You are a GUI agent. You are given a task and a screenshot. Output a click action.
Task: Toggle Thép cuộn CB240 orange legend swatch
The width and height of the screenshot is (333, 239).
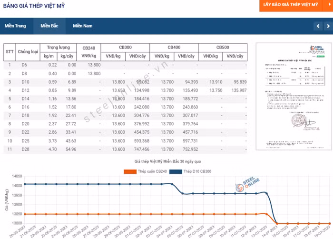click(x=130, y=171)
